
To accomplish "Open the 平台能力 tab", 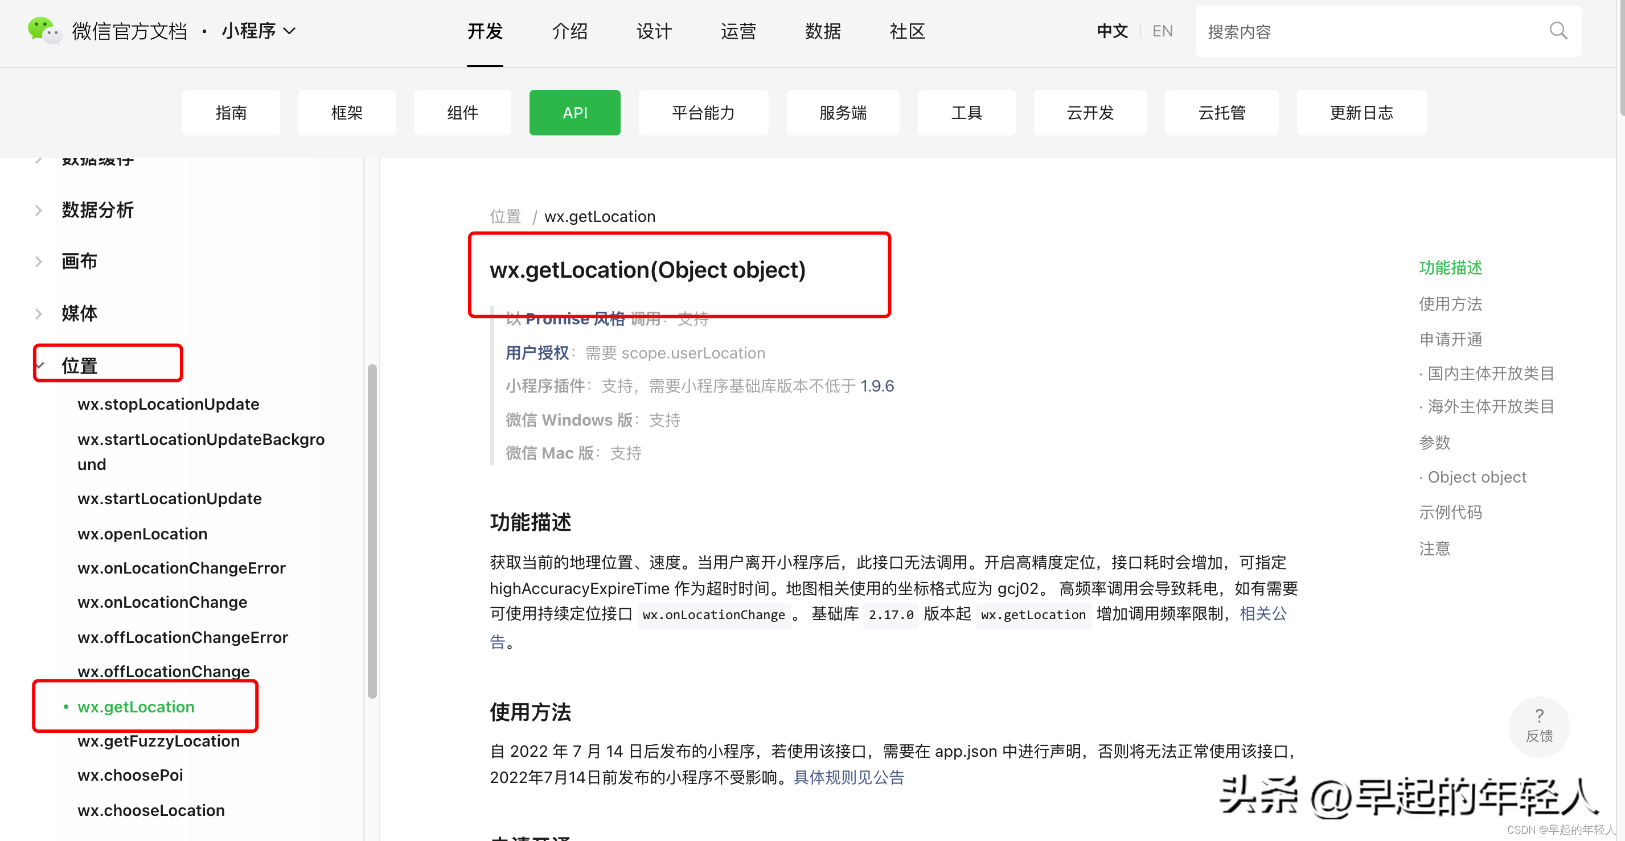I will coord(703,112).
